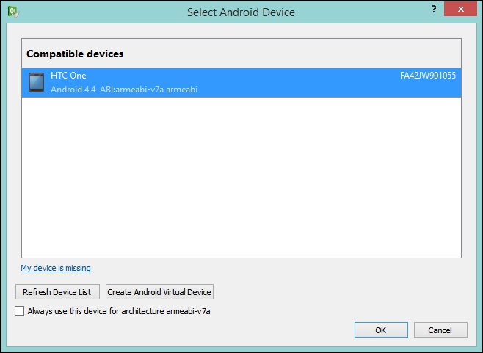The height and width of the screenshot is (353, 483).
Task: Open the question mark help button
Action: 433,9
